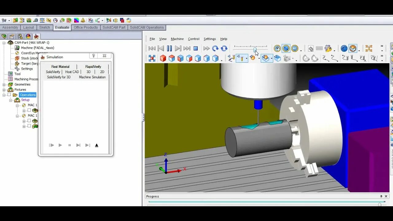Click the simulation speed slider handle
This screenshot has width=393, height=221.
(255, 49)
